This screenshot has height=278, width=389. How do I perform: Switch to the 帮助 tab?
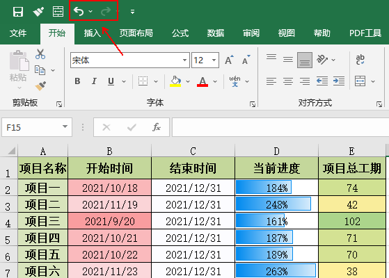point(321,33)
